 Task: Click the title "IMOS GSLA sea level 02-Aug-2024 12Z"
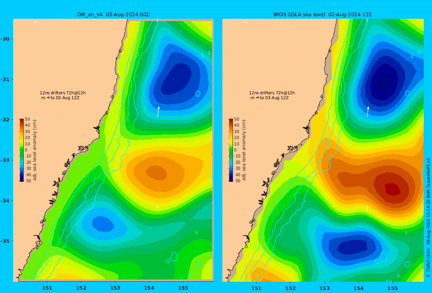322,15
